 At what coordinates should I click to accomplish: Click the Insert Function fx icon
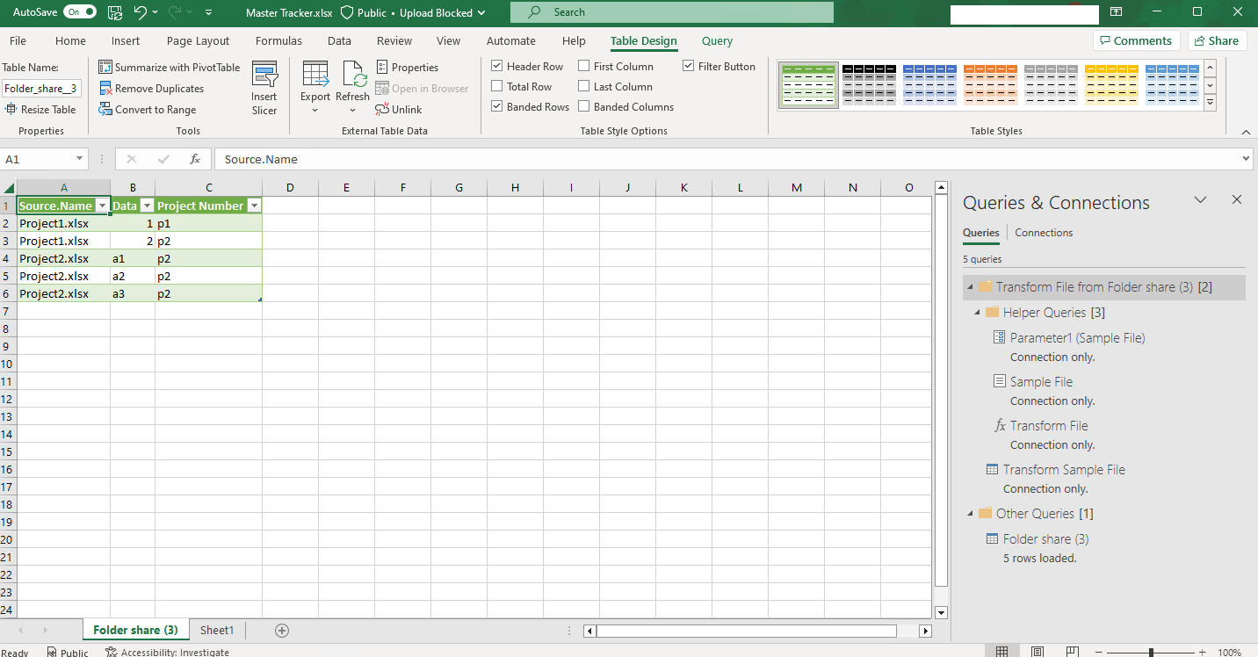(195, 159)
